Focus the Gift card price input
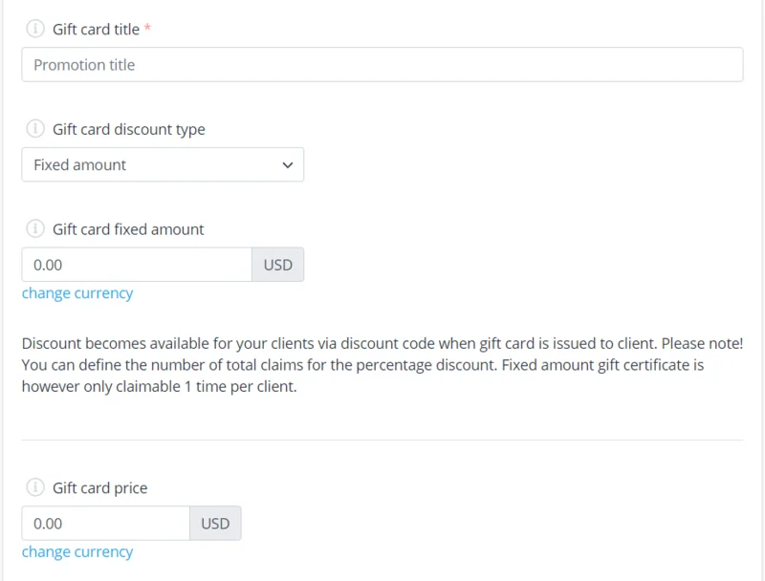765x581 pixels. [x=105, y=524]
